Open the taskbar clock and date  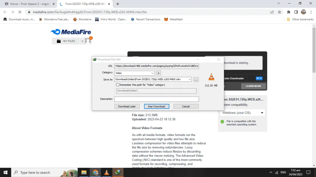296,172
